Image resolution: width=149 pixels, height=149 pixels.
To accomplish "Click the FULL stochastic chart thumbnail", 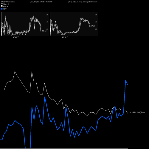I will tap(74, 24).
